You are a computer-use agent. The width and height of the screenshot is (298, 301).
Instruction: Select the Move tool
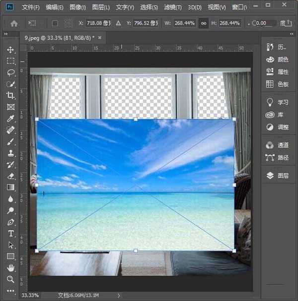point(10,50)
